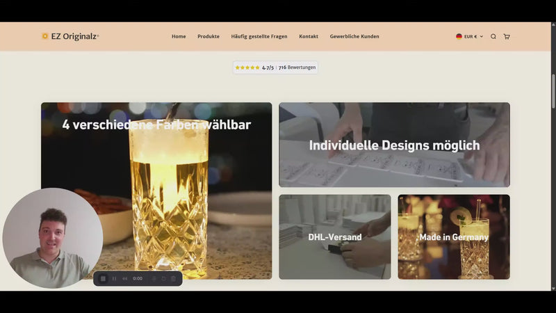Click the rewind button in recording bar
The image size is (556, 313).
(x=125, y=278)
